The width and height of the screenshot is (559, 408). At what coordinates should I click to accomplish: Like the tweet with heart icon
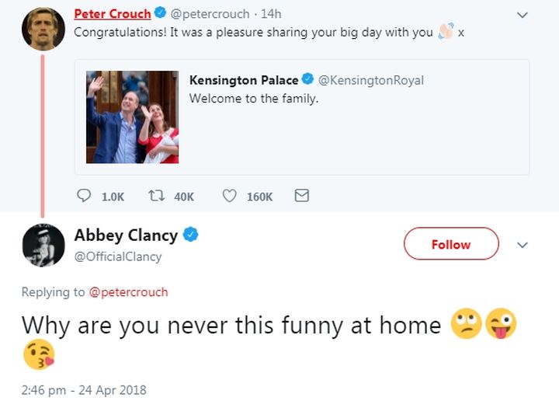pos(229,196)
